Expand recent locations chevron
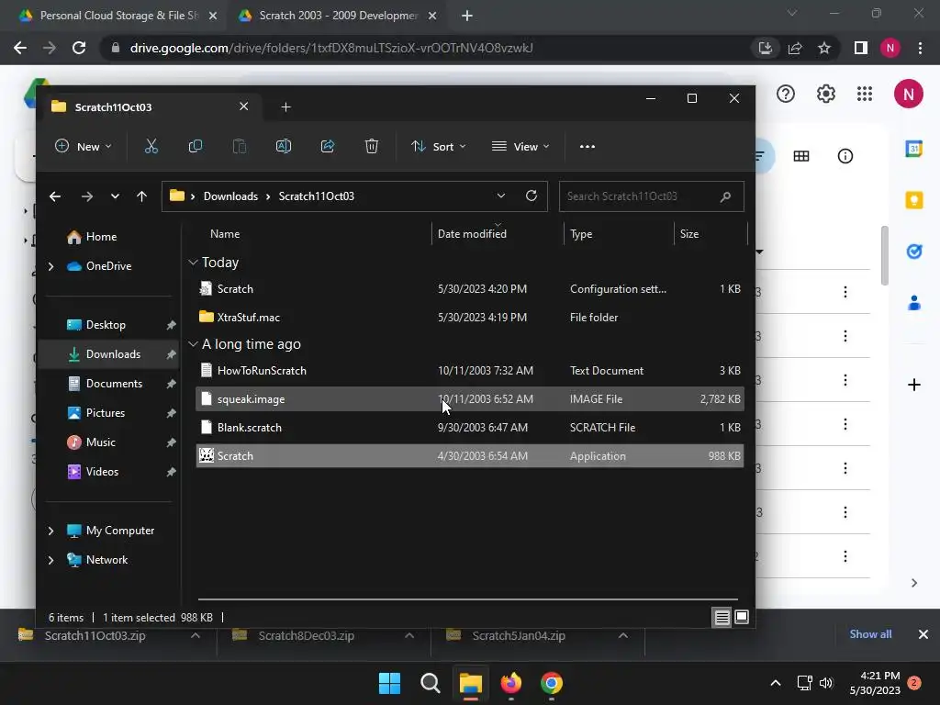Screen dimensions: 940x705 [x=115, y=196]
